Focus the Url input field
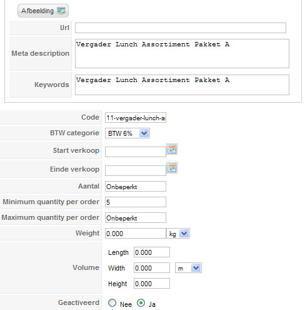 coord(181,28)
